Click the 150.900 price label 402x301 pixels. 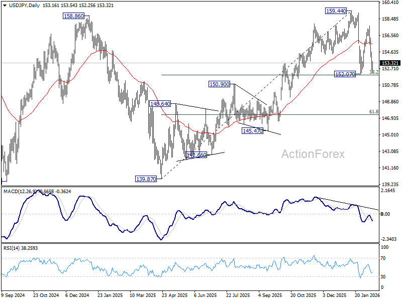(x=220, y=84)
